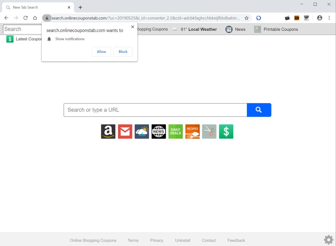Click the green dollar sign tile
Image resolution: width=336 pixels, height=246 pixels.
click(226, 132)
